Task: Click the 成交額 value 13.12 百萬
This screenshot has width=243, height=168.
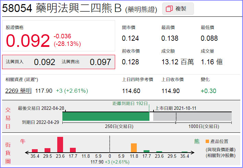Action: coord(178,62)
